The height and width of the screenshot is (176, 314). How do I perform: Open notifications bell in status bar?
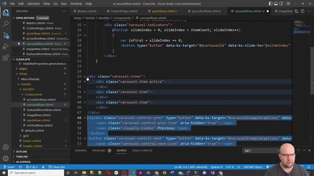click(x=309, y=167)
